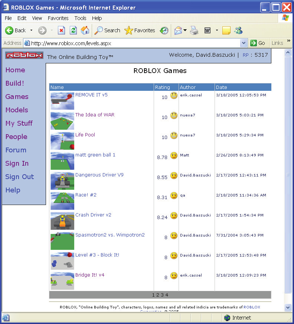The image size is (294, 324).
Task: Click the smiley next to REMOVE IT v5
Action: coord(174,96)
